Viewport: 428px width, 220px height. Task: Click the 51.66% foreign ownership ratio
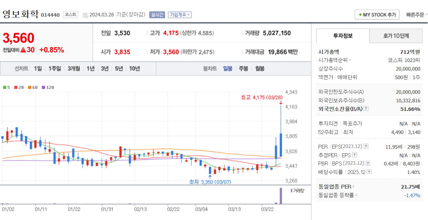coord(410,109)
